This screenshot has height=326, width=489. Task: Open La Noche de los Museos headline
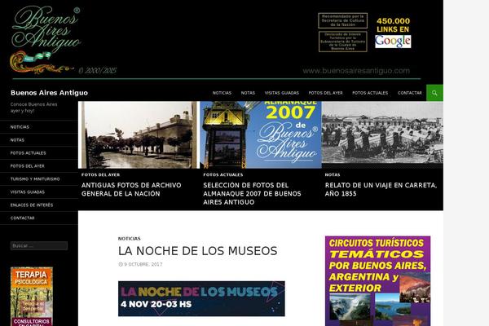click(x=197, y=251)
